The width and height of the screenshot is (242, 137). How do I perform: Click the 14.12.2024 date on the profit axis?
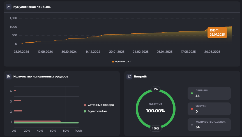93,52
